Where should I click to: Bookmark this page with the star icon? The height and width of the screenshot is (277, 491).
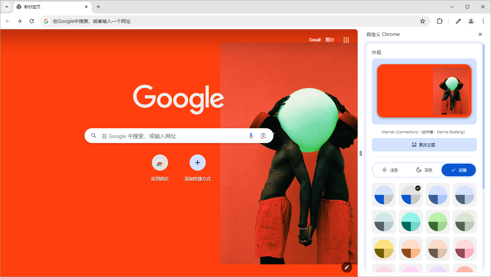pos(423,21)
